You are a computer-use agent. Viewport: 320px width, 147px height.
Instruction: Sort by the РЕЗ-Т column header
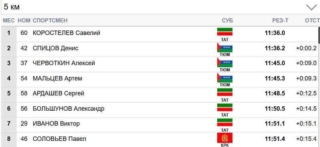[x=280, y=21]
